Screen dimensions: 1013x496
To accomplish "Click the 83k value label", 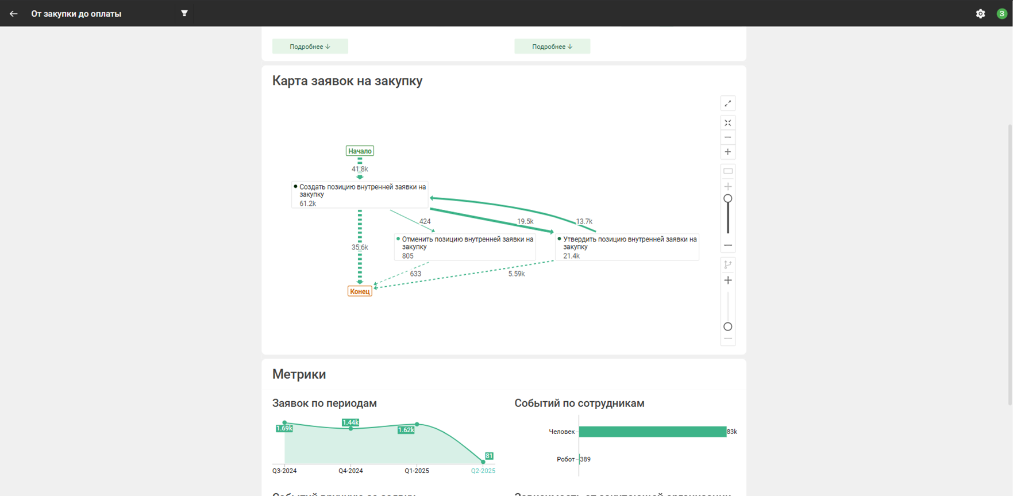I will [732, 432].
